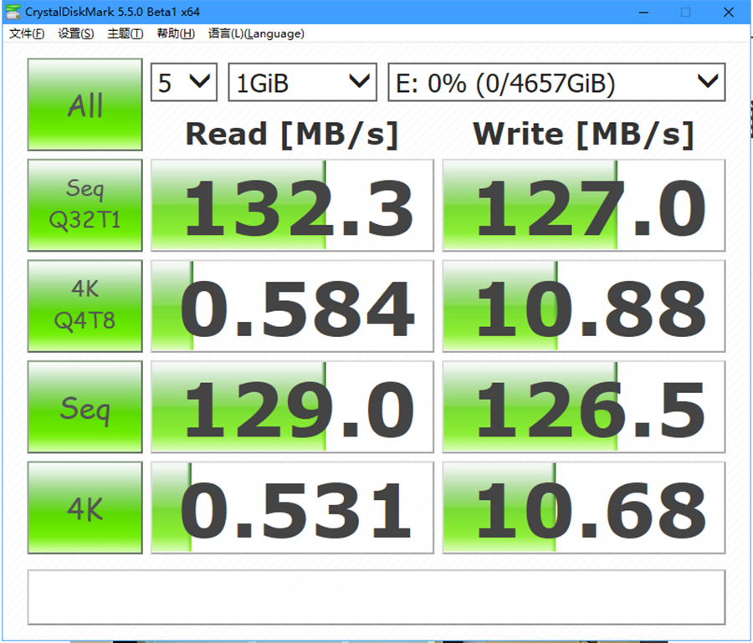
Task: Run the 4K random test
Action: coord(85,508)
